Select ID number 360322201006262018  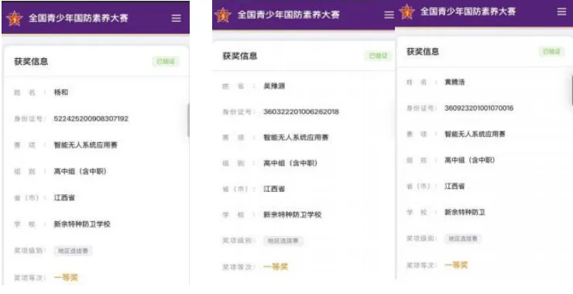coord(301,111)
